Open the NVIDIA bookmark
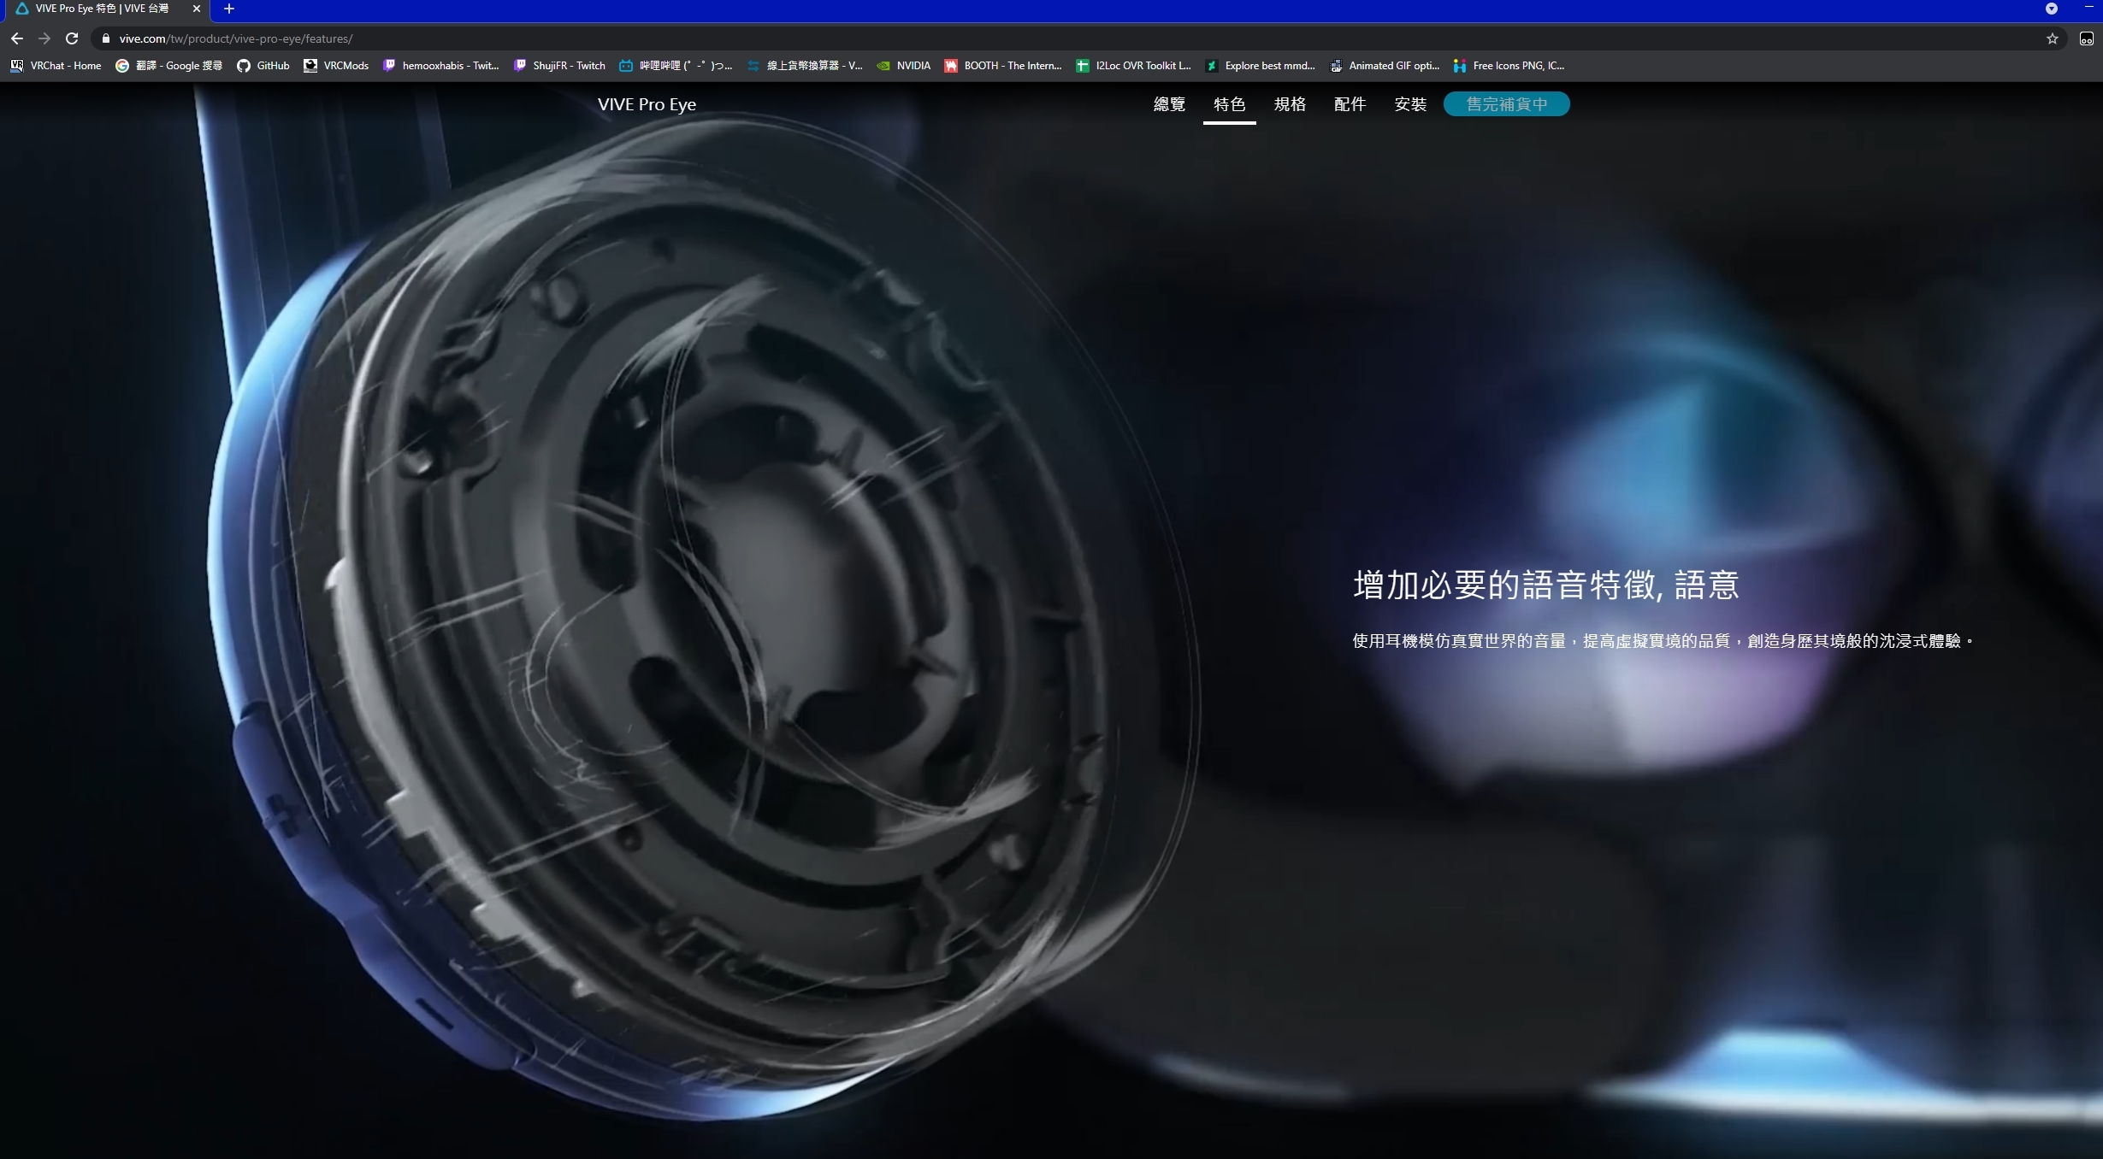Image resolution: width=2103 pixels, height=1159 pixels. [904, 66]
